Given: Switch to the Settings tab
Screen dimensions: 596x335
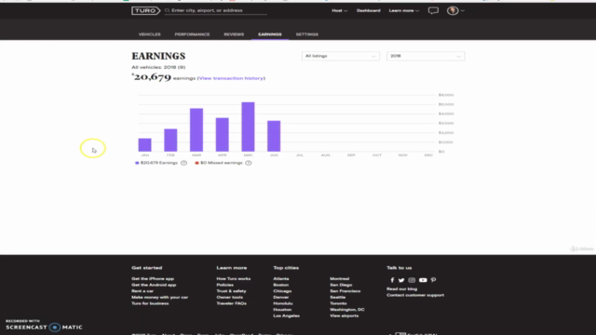Looking at the screenshot, I should (x=307, y=34).
